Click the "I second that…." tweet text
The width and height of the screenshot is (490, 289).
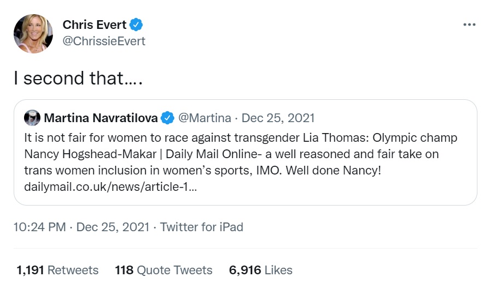point(78,78)
